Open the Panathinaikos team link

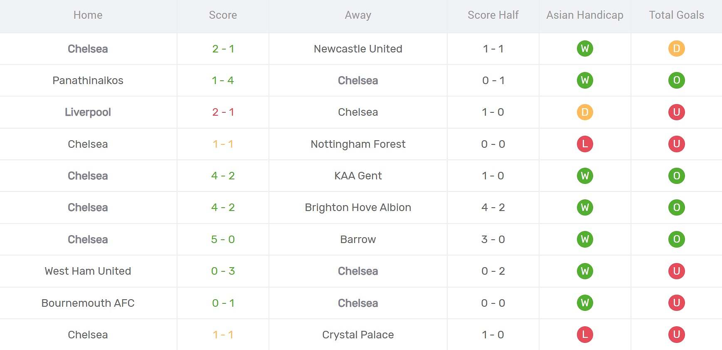click(88, 80)
